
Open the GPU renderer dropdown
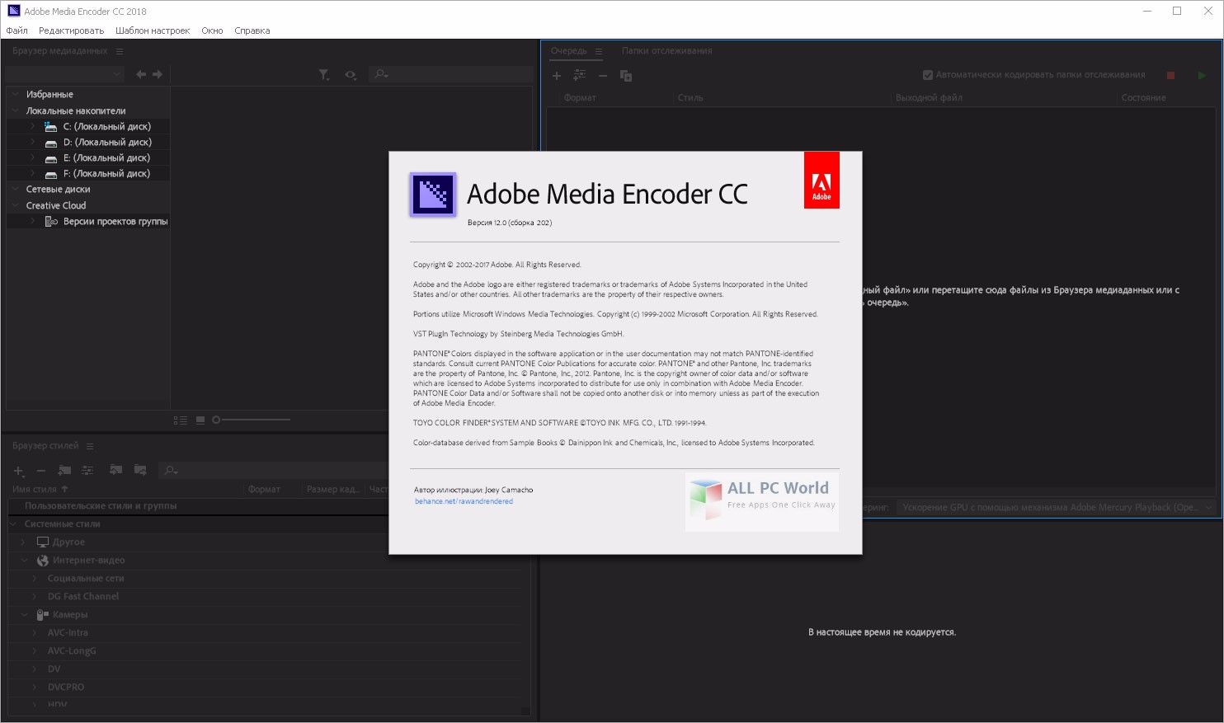coord(1057,507)
